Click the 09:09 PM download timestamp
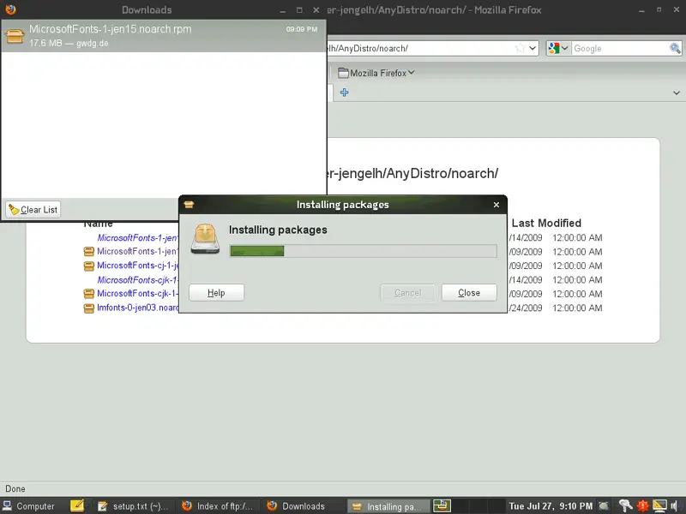The height and width of the screenshot is (514, 686). 302,29
